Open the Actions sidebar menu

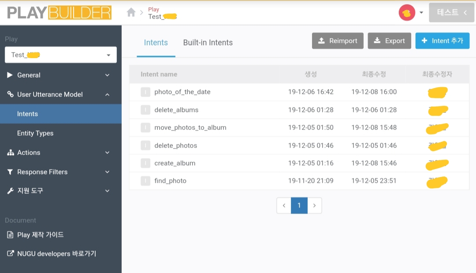tap(61, 153)
